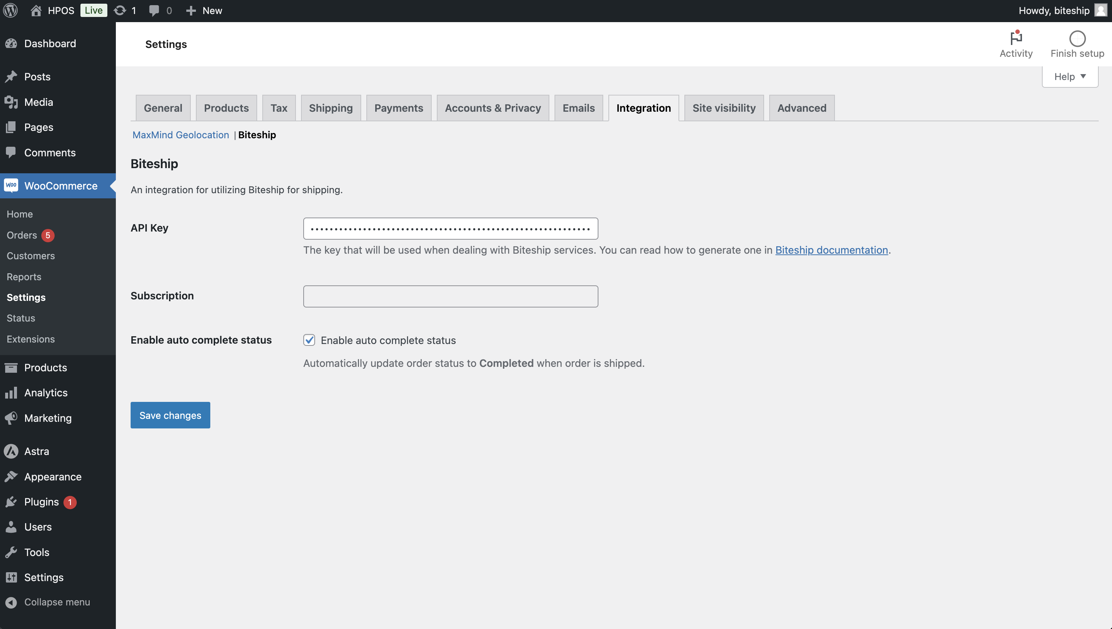This screenshot has width=1112, height=629.
Task: Open Astra theme menu
Action: [x=37, y=451]
